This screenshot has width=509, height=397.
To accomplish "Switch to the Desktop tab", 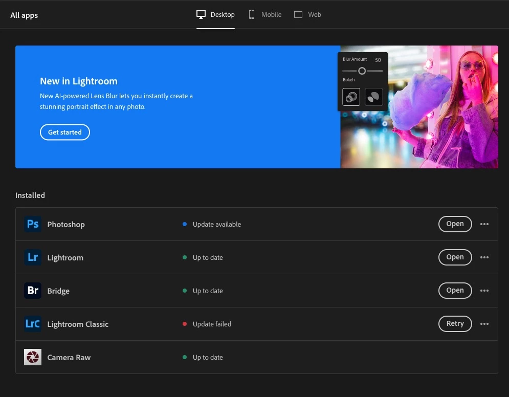I will tap(215, 15).
